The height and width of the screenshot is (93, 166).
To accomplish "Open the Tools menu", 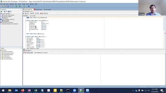I will [27, 4].
